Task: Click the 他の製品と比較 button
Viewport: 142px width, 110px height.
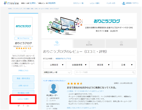Action: (23, 92)
